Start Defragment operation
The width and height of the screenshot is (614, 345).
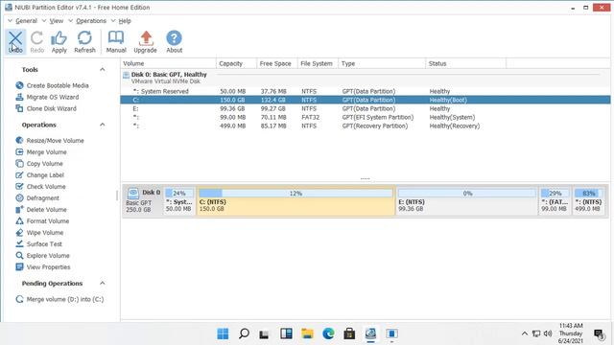[37, 198]
